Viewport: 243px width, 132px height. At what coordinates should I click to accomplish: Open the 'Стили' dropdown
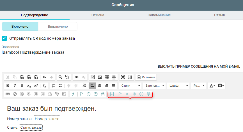tap(130, 86)
